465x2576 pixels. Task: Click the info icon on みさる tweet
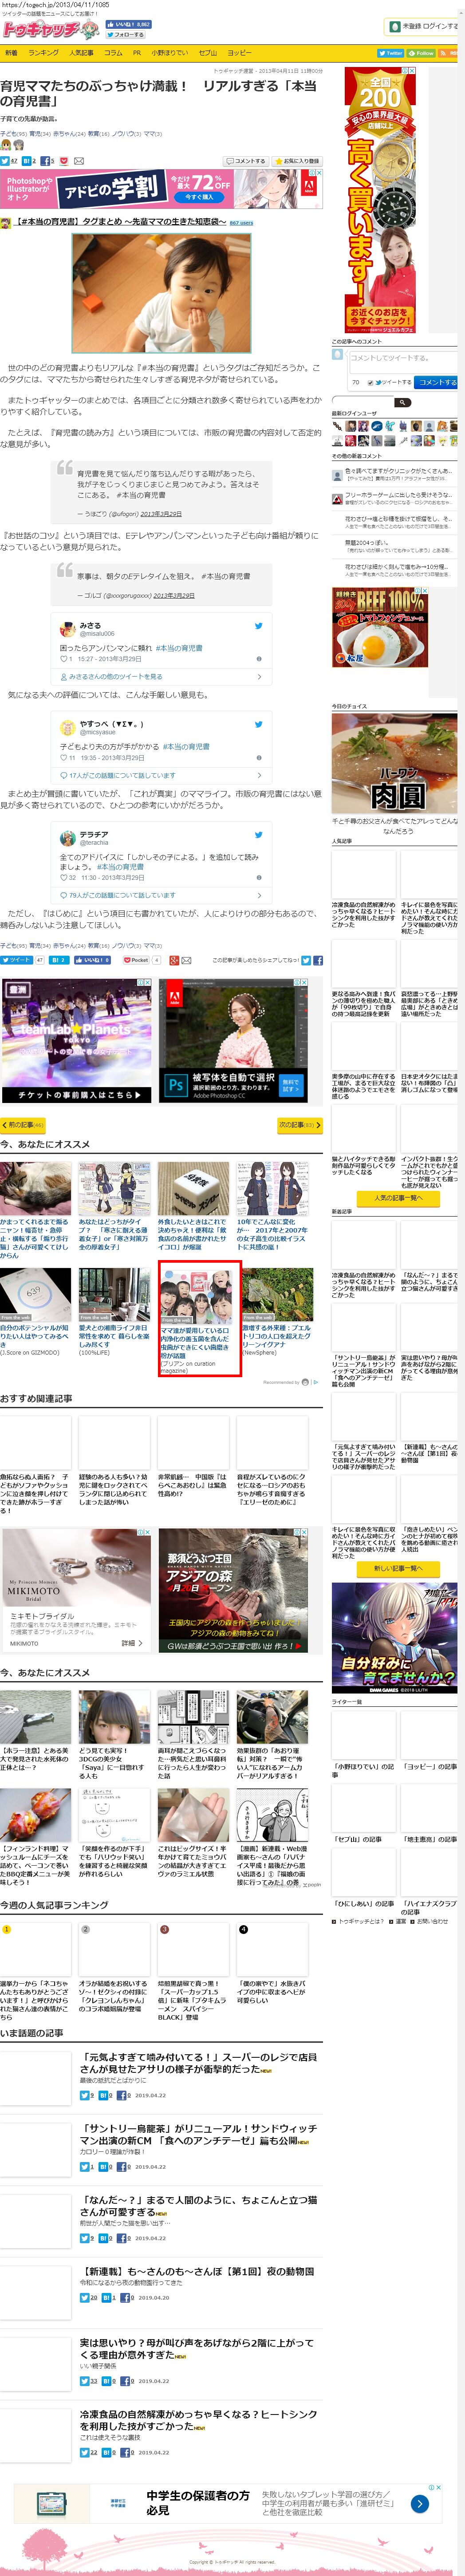pos(259,659)
